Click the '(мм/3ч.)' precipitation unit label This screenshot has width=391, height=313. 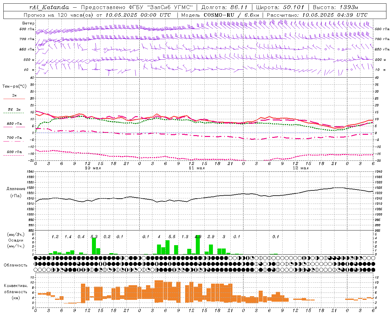(x=16, y=235)
